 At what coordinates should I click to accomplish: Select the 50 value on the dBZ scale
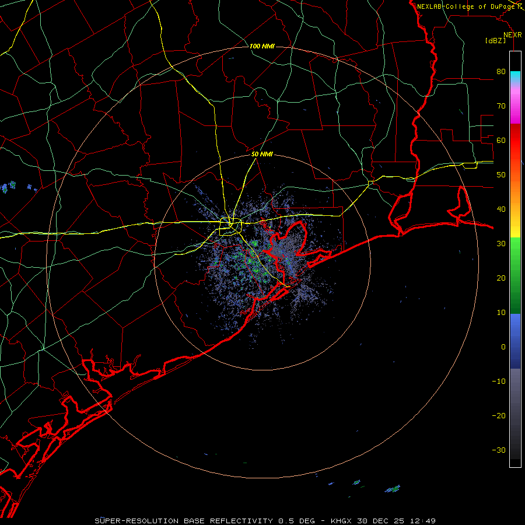501,175
